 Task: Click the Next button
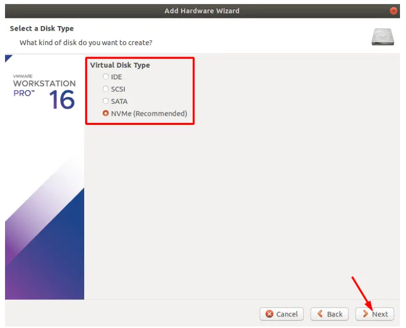[x=374, y=314]
